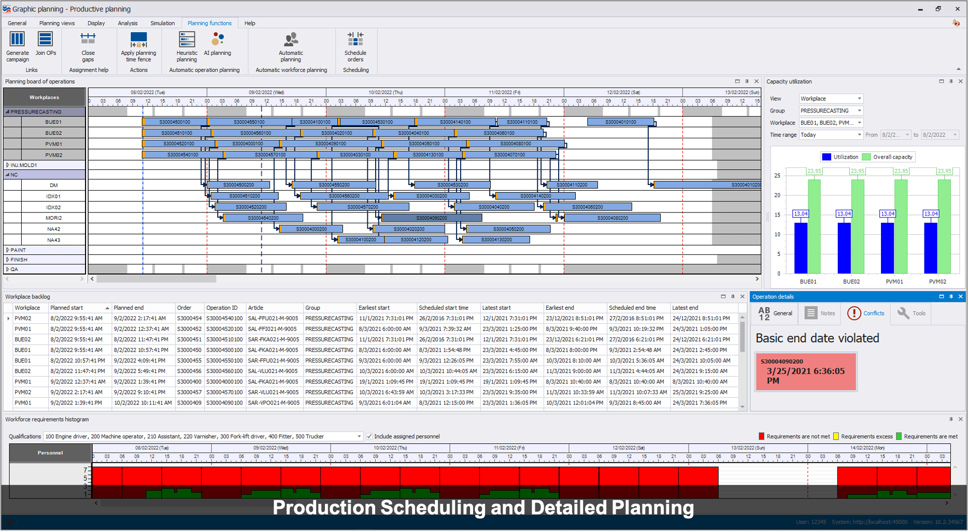Apply planning time fence
Image resolution: width=968 pixels, height=532 pixels.
[x=138, y=40]
